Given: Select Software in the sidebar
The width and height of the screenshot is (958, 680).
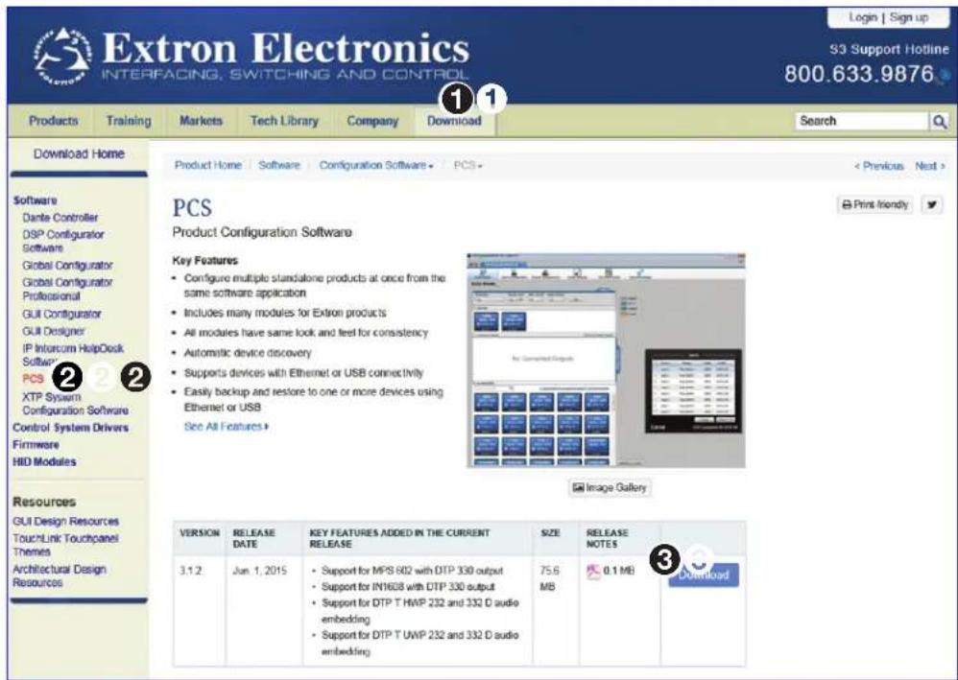Looking at the screenshot, I should (35, 200).
